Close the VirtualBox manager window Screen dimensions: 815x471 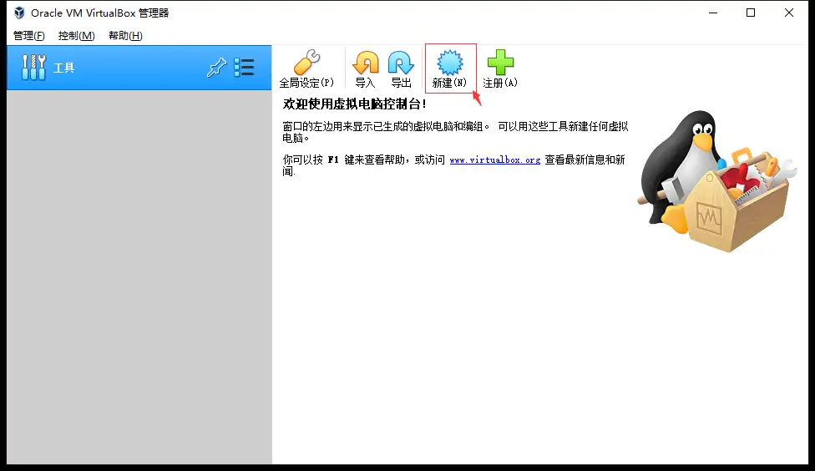click(x=789, y=13)
